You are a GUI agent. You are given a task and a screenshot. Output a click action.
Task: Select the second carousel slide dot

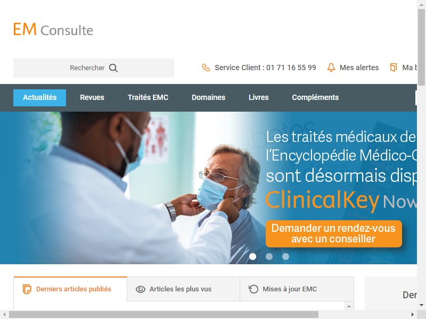[269, 256]
